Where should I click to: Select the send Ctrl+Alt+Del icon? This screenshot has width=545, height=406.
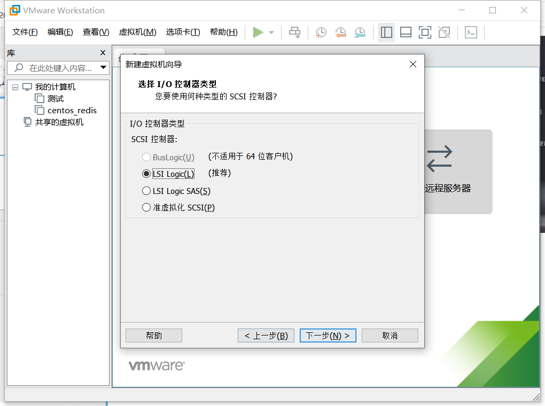click(x=294, y=32)
